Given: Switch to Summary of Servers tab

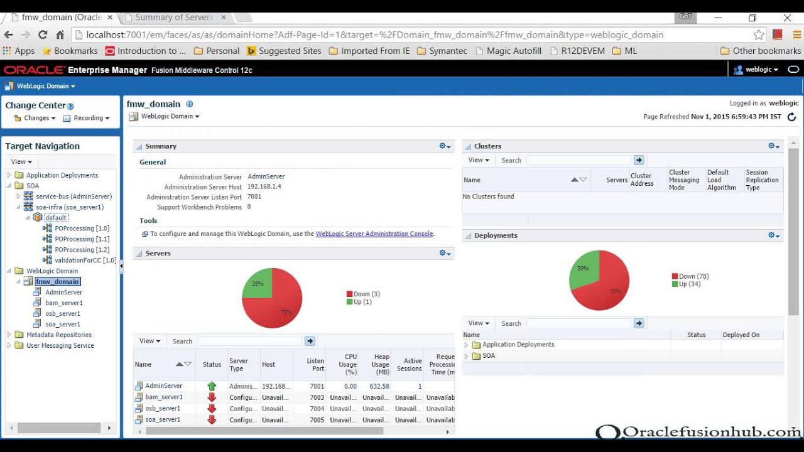Looking at the screenshot, I should [x=174, y=17].
